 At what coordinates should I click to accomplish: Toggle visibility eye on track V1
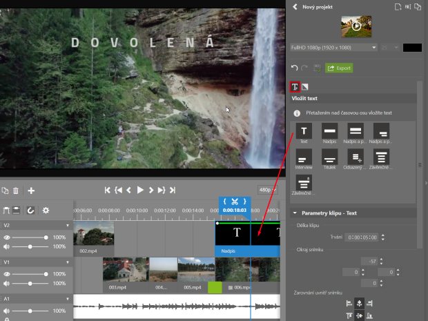pyautogui.click(x=8, y=274)
